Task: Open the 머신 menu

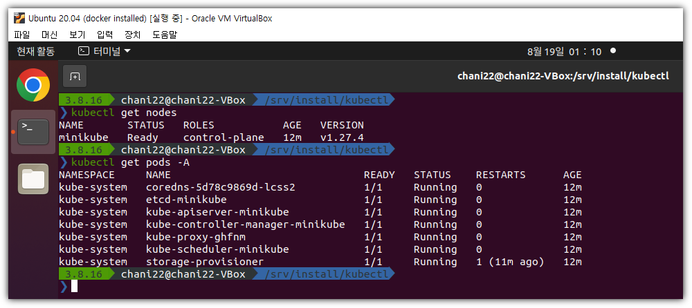Action: pyautogui.click(x=49, y=35)
